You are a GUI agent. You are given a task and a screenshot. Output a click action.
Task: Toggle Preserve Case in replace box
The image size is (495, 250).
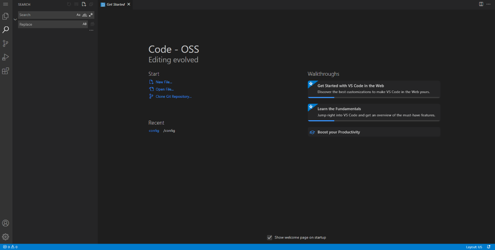point(85,24)
